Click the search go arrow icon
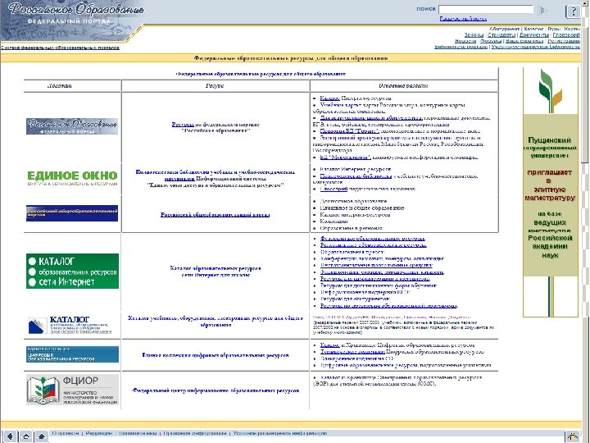The height and width of the screenshot is (443, 590). [x=542, y=10]
